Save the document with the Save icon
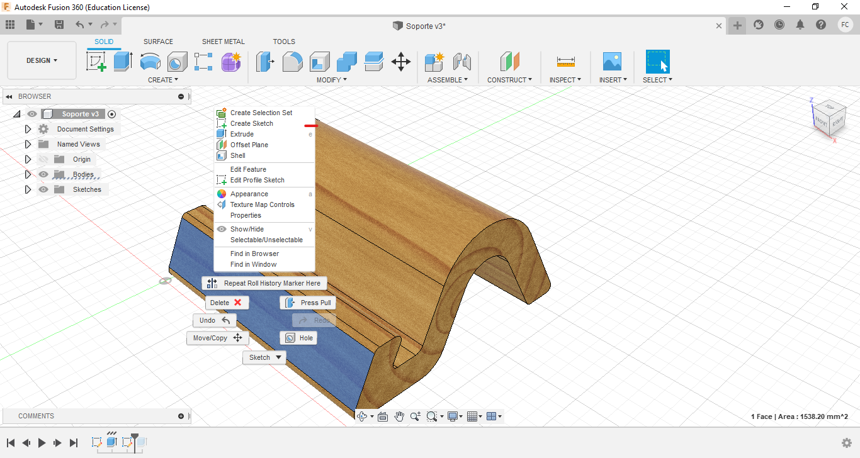 tap(59, 25)
